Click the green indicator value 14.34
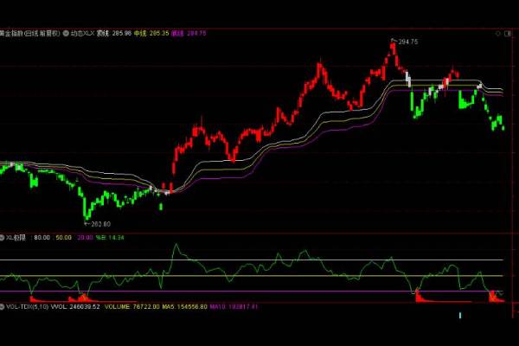The width and height of the screenshot is (519, 346). tap(117, 236)
